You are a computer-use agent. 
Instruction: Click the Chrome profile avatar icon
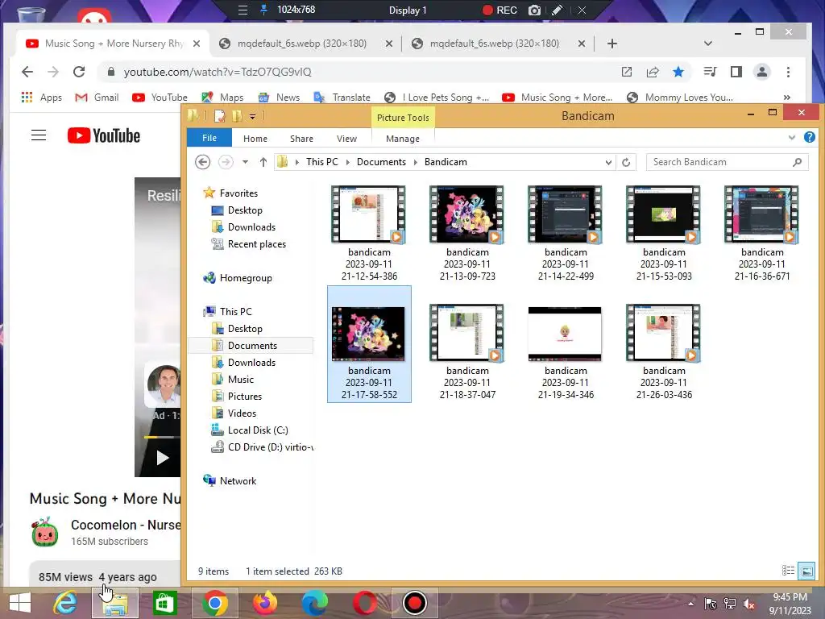point(762,72)
